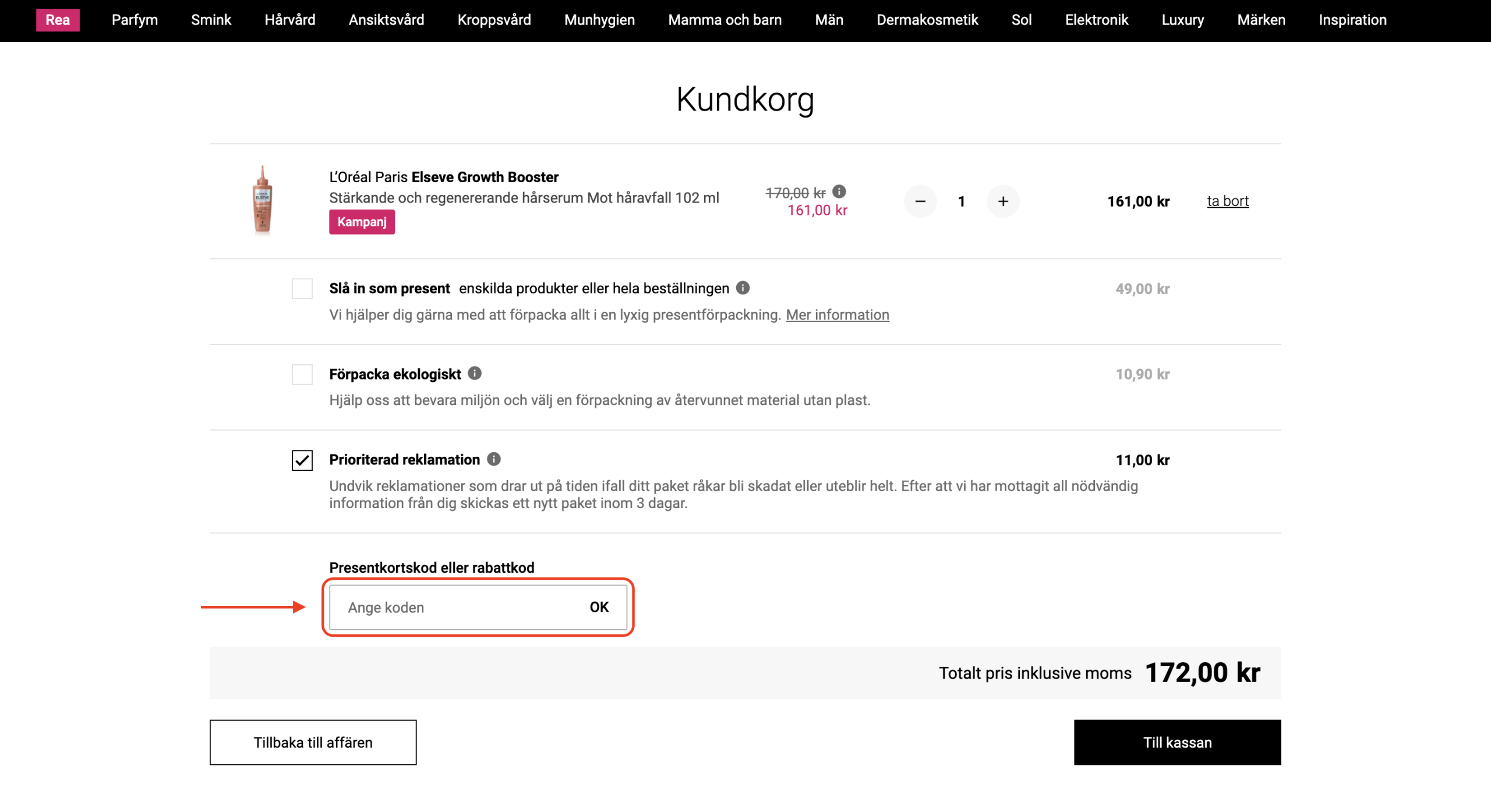Decrease quantity with the minus button
Screen dimensions: 1491x802
920,201
